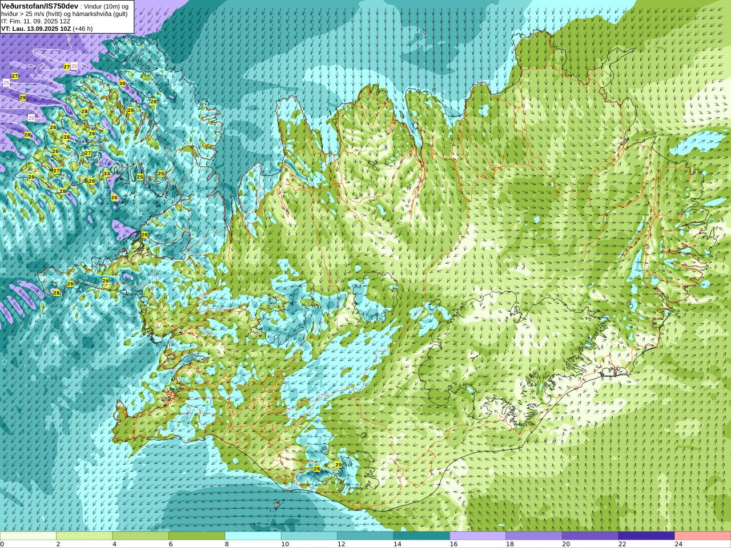Select the green 4–6 legend swatch
Screen dimensions: 731x548
click(140, 536)
